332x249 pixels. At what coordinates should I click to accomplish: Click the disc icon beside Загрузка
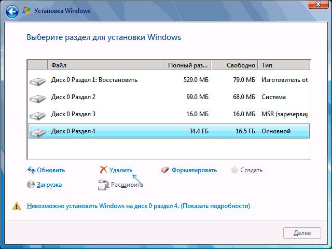(x=31, y=185)
